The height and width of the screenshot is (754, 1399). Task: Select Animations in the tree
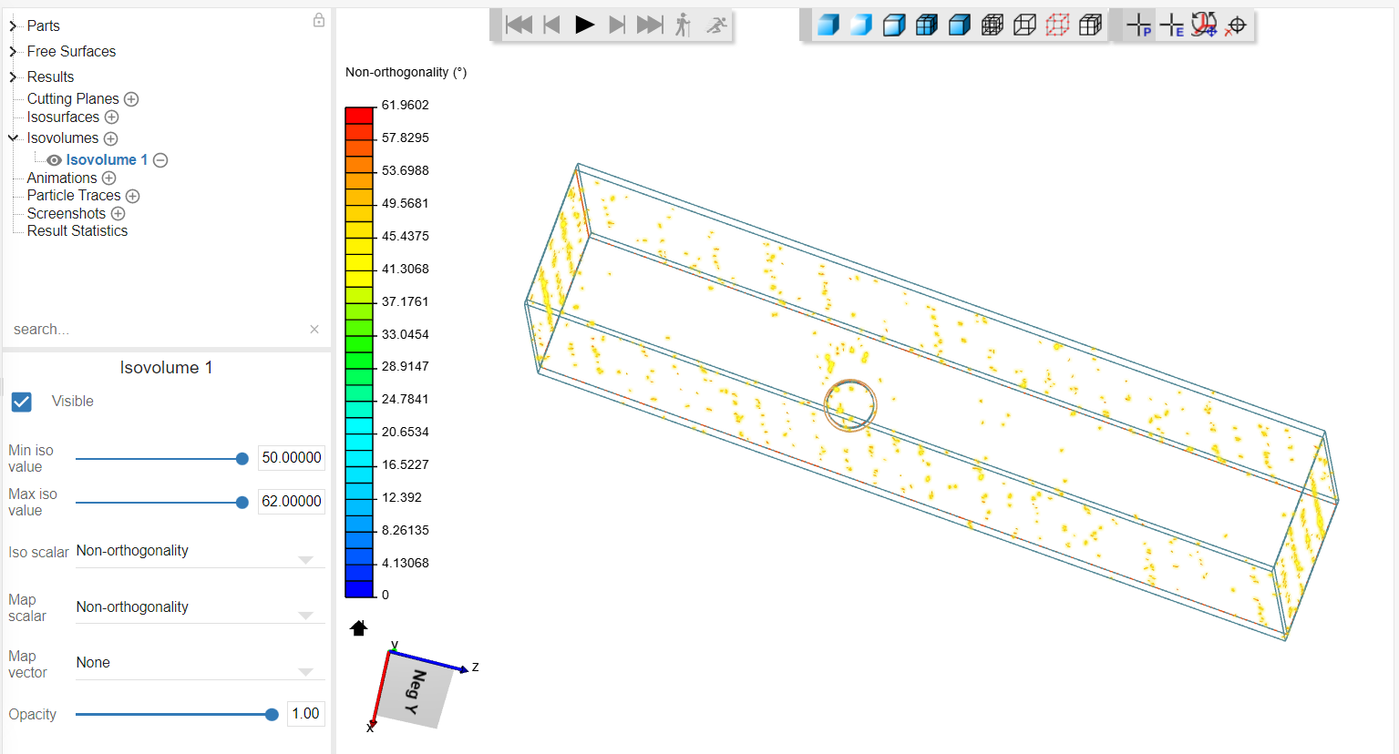point(62,178)
